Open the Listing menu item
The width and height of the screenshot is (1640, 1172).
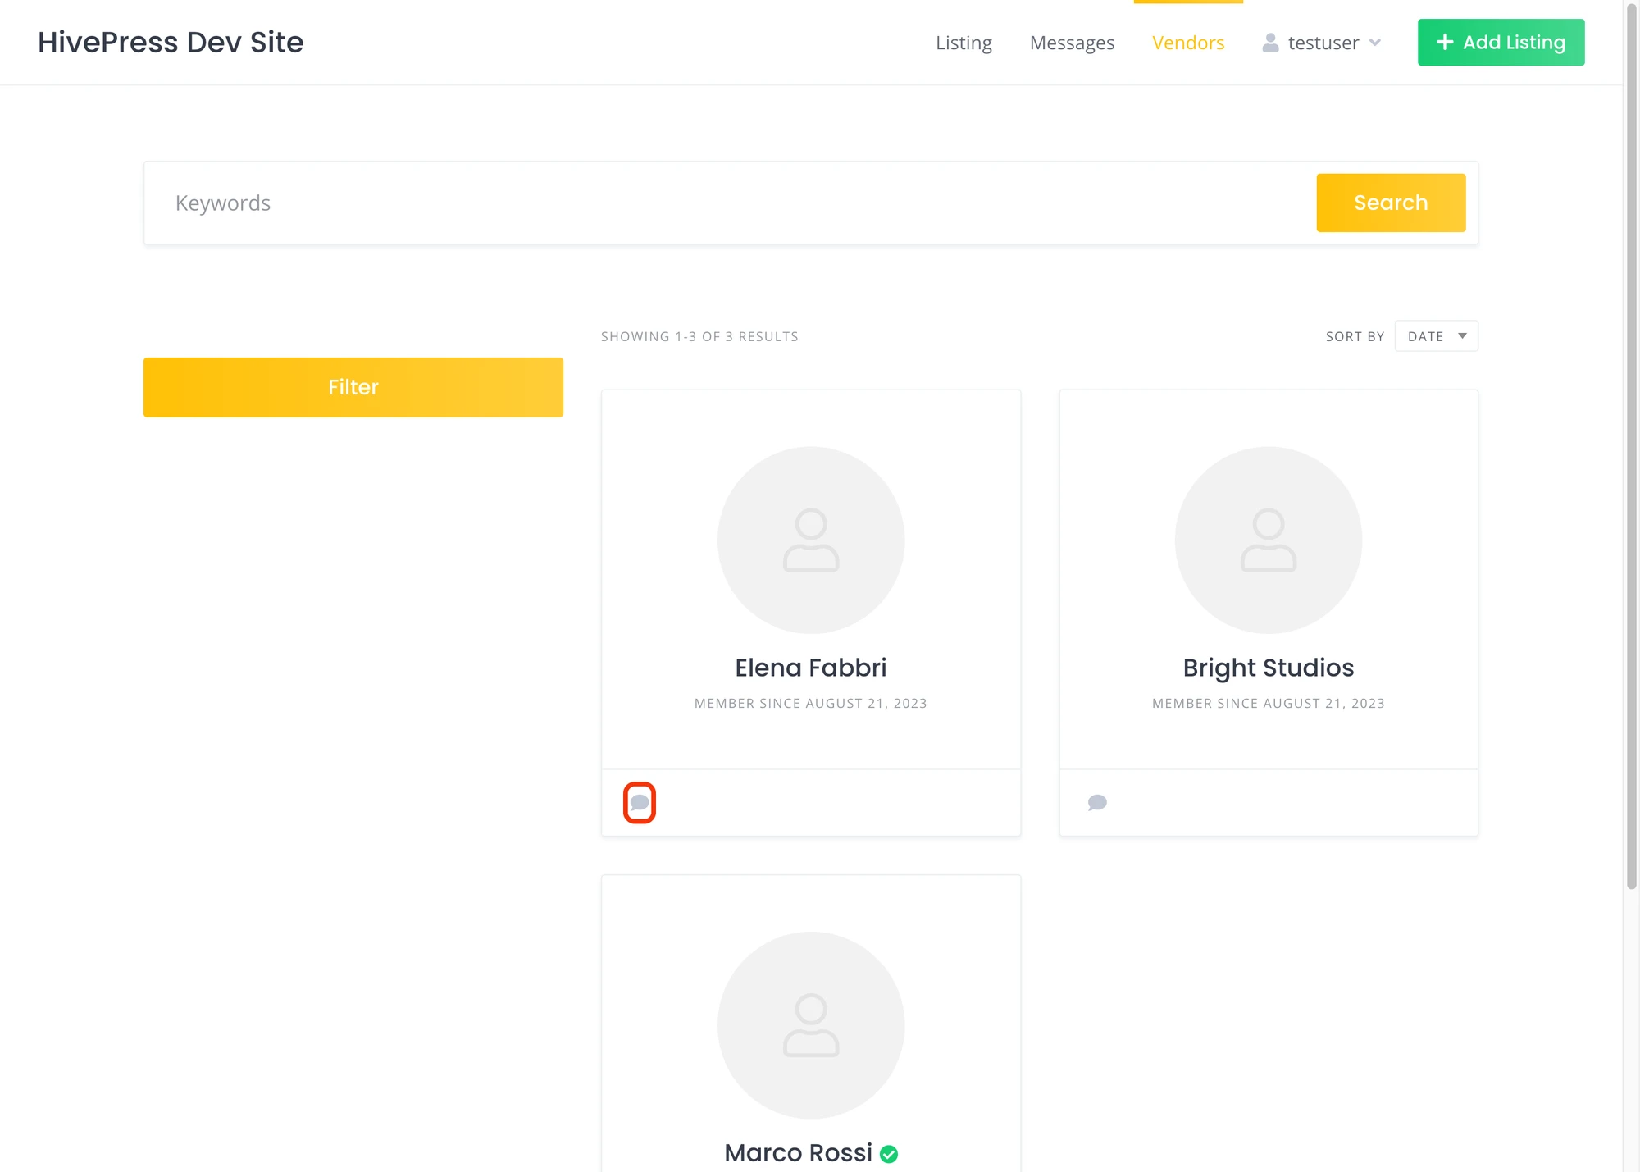pyautogui.click(x=963, y=43)
